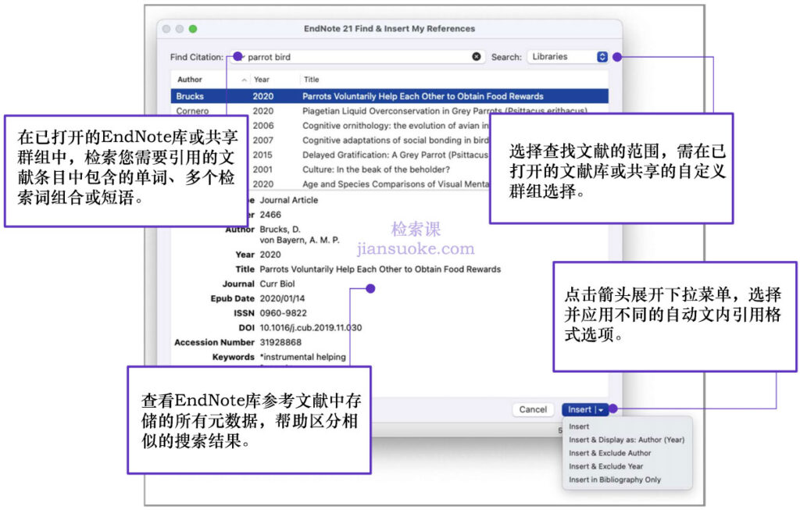The height and width of the screenshot is (510, 800).
Task: Sort the list by Year column
Action: 262,80
